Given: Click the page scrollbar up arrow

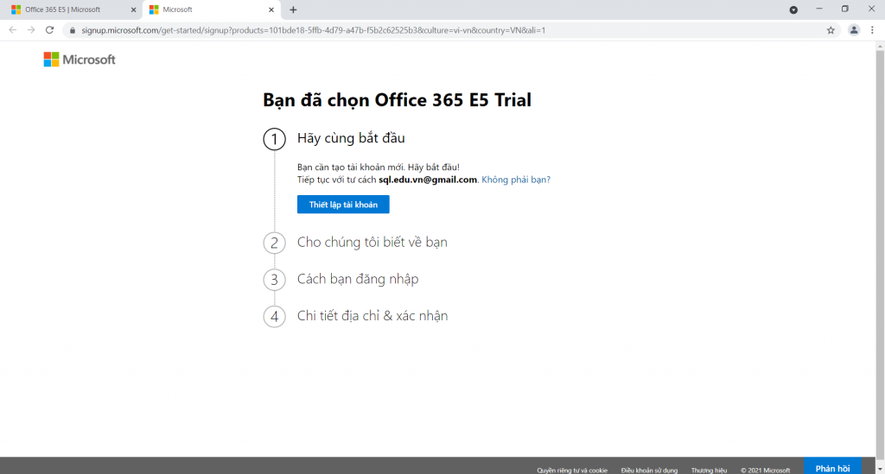Looking at the screenshot, I should [x=880, y=47].
